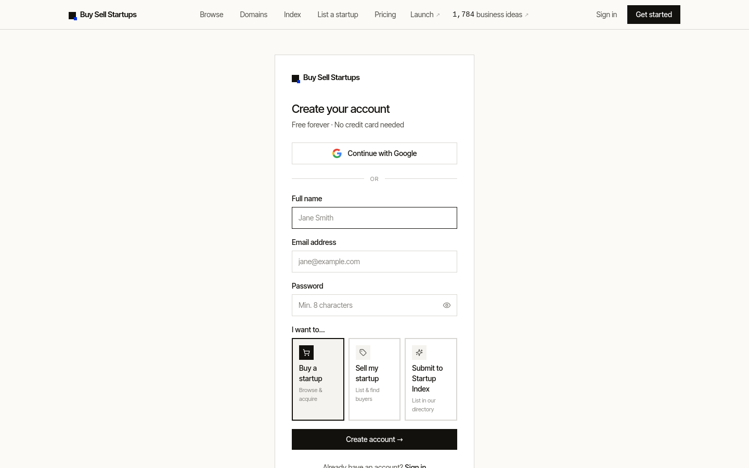Open the Domains nav link
Image resolution: width=749 pixels, height=468 pixels.
tap(254, 15)
